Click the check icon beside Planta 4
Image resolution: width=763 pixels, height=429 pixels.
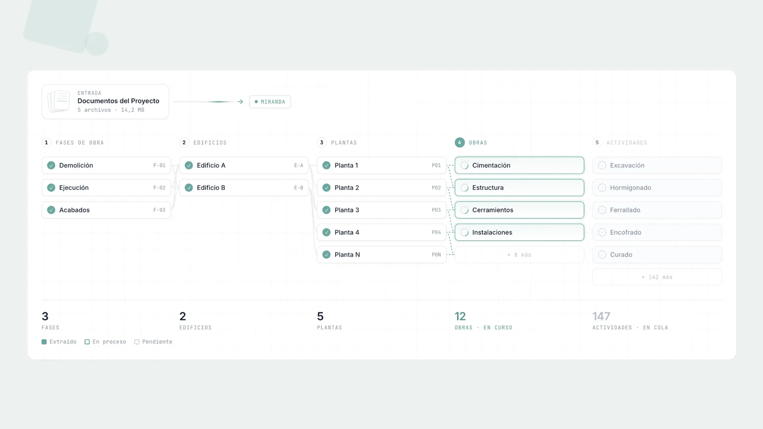(327, 232)
